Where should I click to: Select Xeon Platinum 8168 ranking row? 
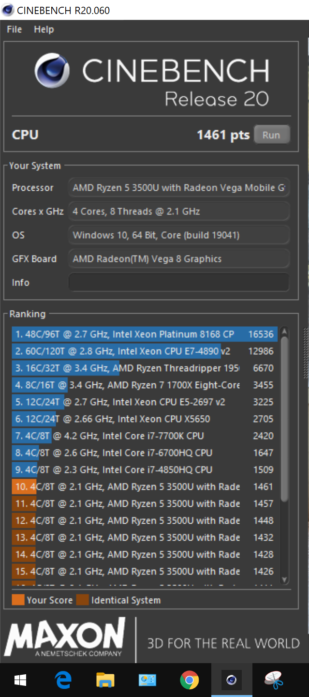145,334
